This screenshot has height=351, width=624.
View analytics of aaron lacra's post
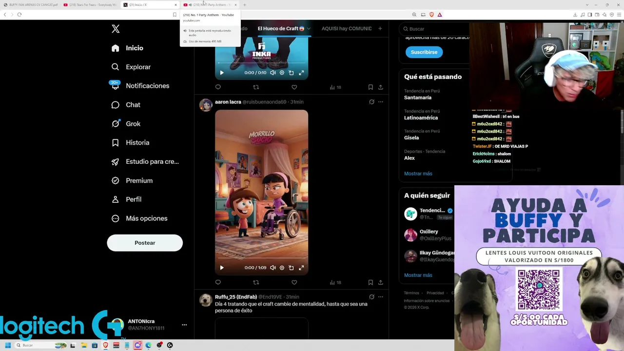(x=335, y=282)
